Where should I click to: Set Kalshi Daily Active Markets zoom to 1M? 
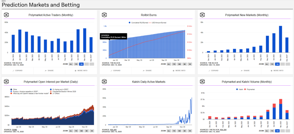pyautogui.click(x=190, y=131)
